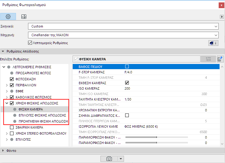Toggle the Λεπτομερείς Ρυθμίσεις checkbox

tap(30, 43)
